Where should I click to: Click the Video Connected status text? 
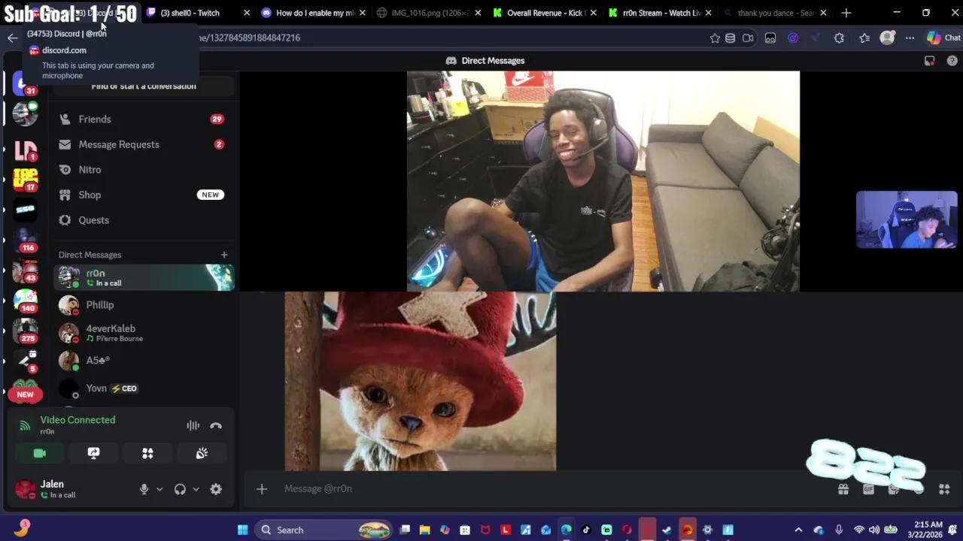(77, 420)
